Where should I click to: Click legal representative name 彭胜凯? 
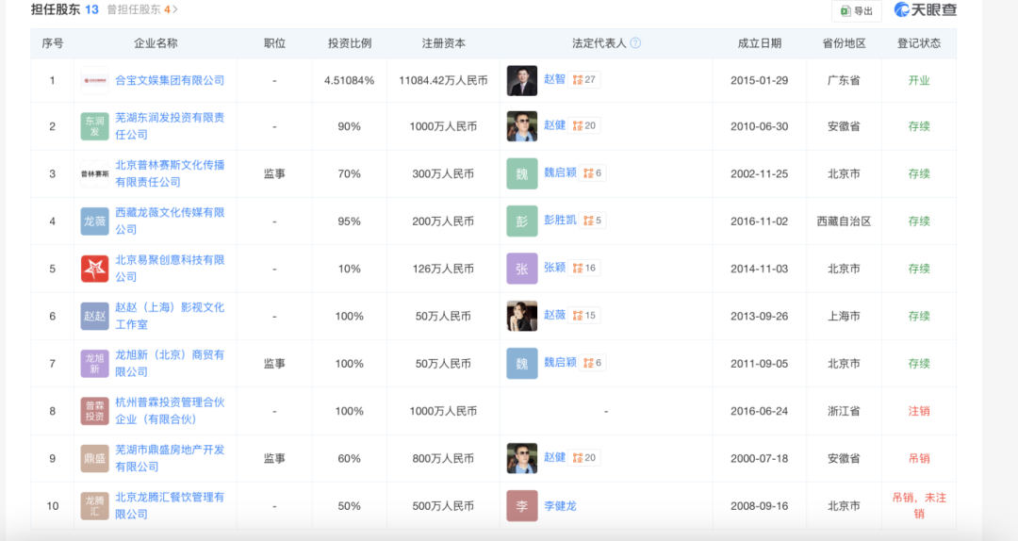tap(560, 221)
